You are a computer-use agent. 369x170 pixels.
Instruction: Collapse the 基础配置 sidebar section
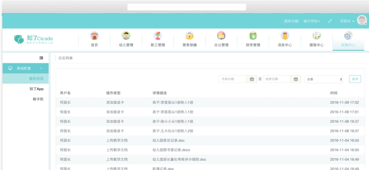25,68
